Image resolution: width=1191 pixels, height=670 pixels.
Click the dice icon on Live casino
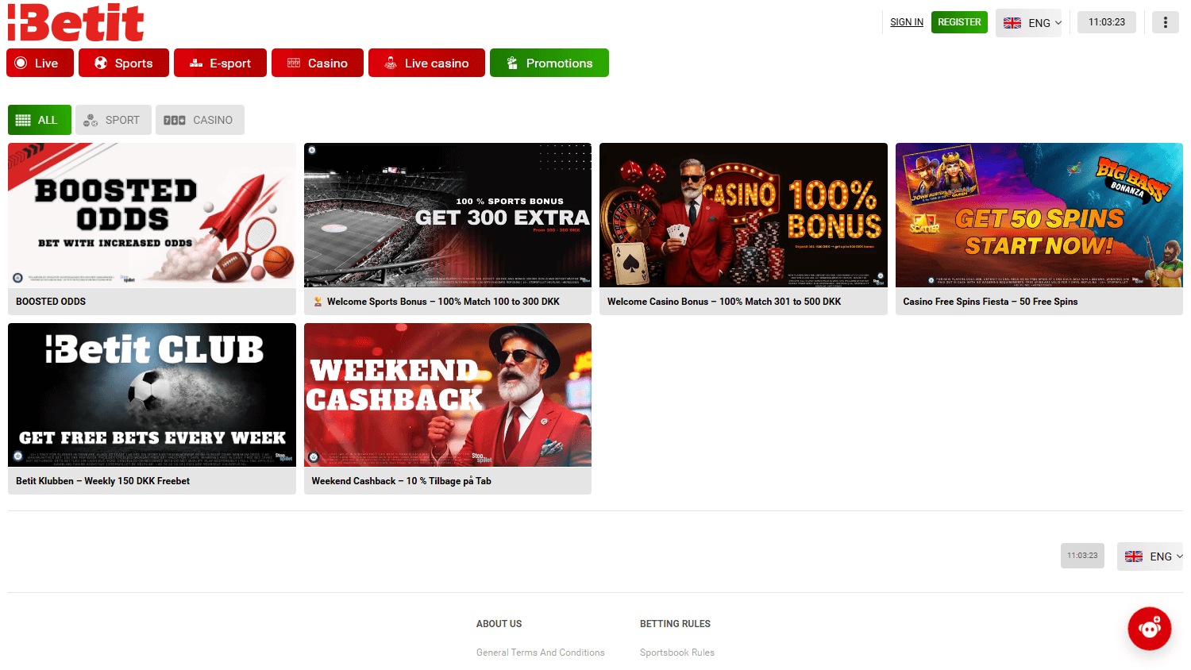(x=390, y=63)
